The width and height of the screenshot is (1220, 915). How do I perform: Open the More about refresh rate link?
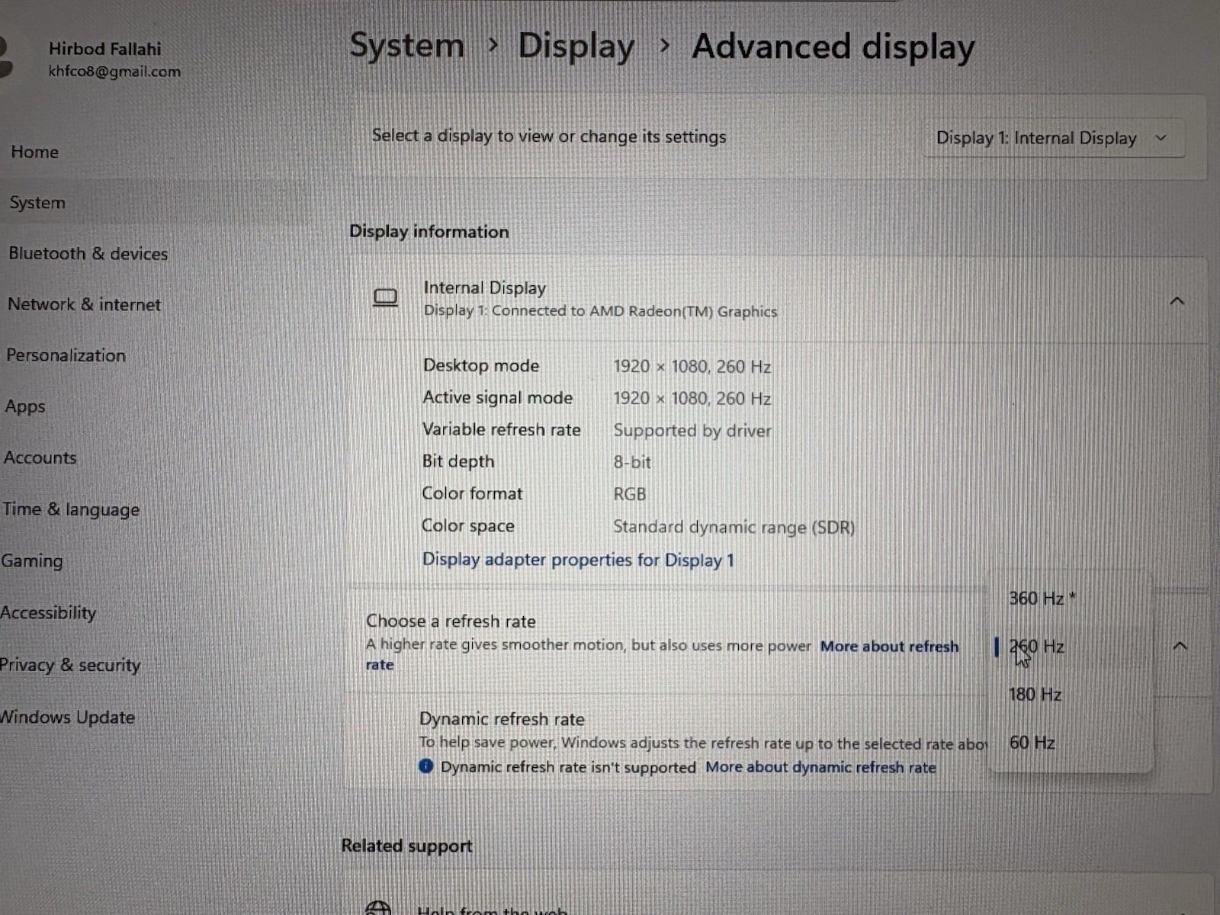pyautogui.click(x=889, y=647)
